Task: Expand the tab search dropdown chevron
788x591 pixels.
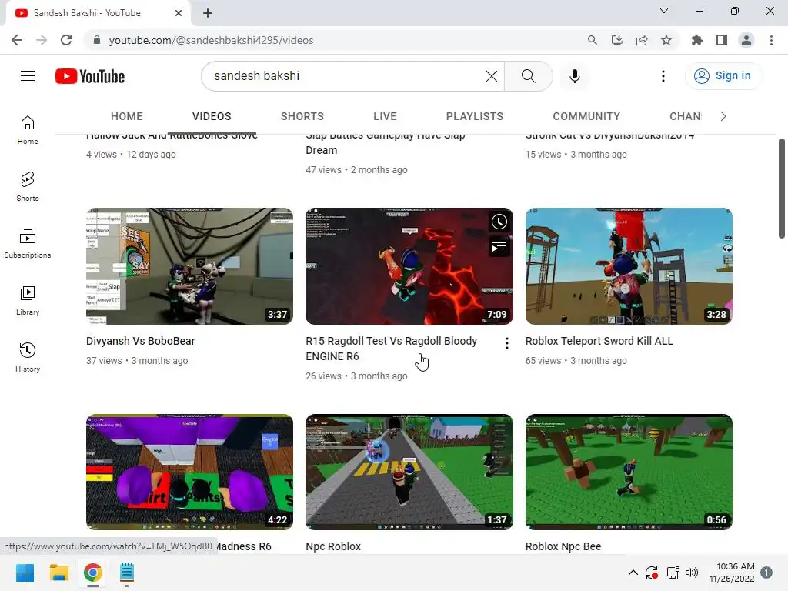Action: (x=664, y=11)
